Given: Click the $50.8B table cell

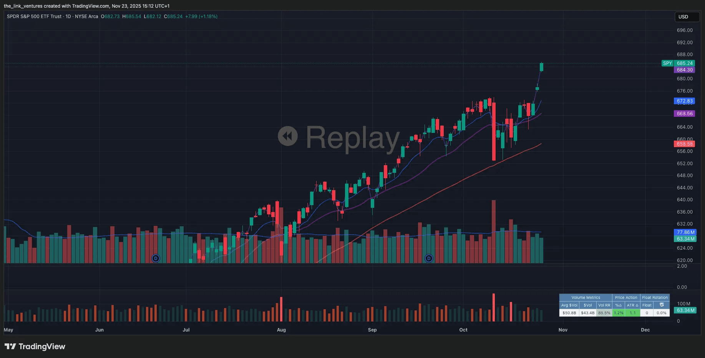Looking at the screenshot, I should click(x=569, y=313).
